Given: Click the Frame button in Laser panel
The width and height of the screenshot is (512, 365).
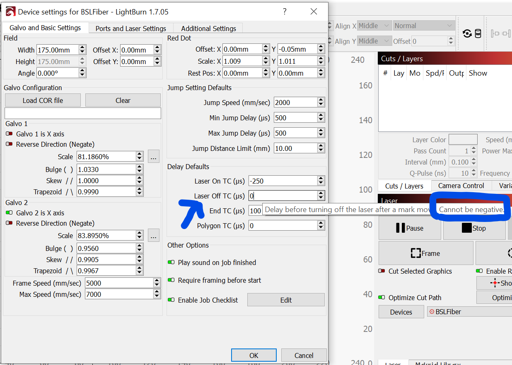Looking at the screenshot, I should [426, 253].
